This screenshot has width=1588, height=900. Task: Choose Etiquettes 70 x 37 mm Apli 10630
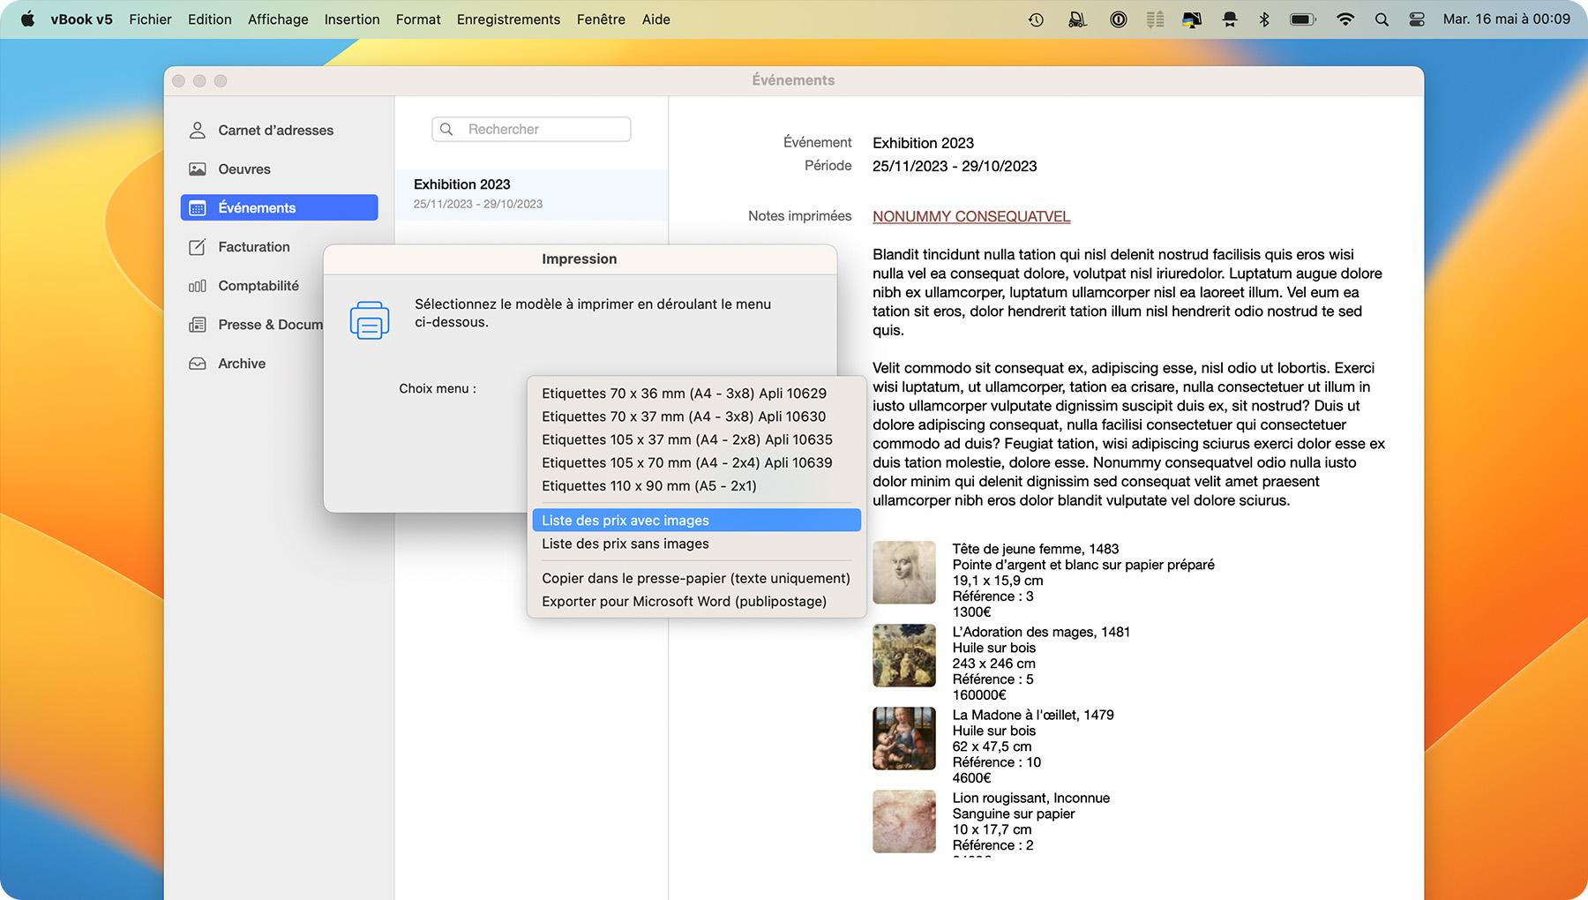pyautogui.click(x=696, y=416)
